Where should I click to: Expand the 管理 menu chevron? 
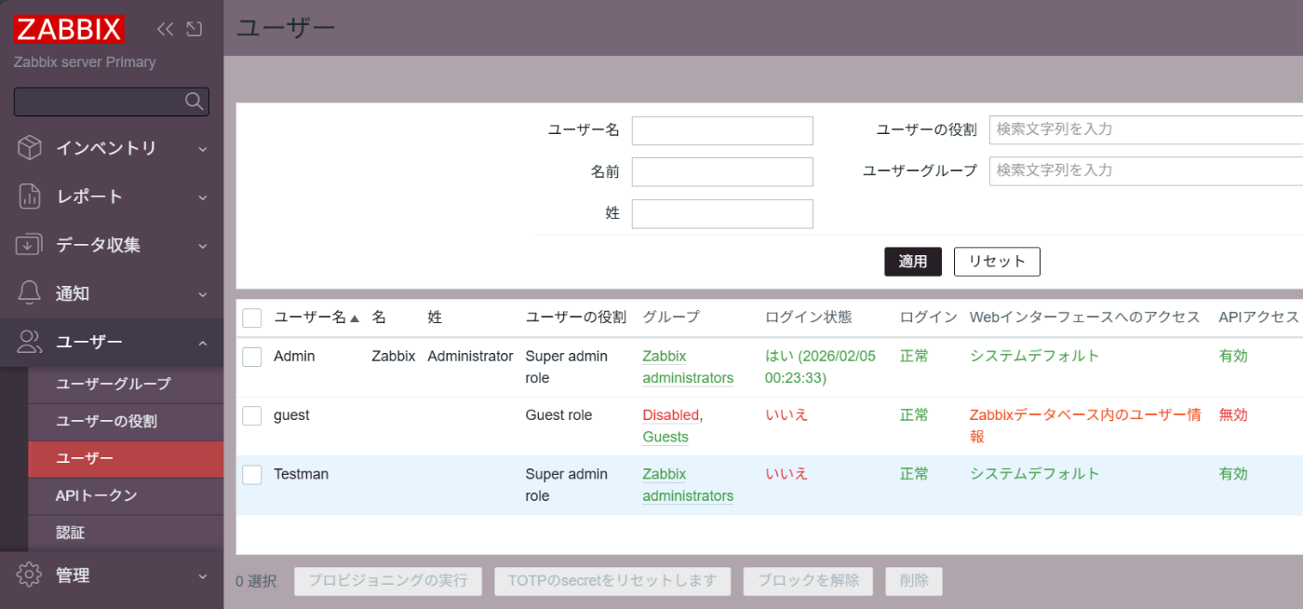pos(203,575)
